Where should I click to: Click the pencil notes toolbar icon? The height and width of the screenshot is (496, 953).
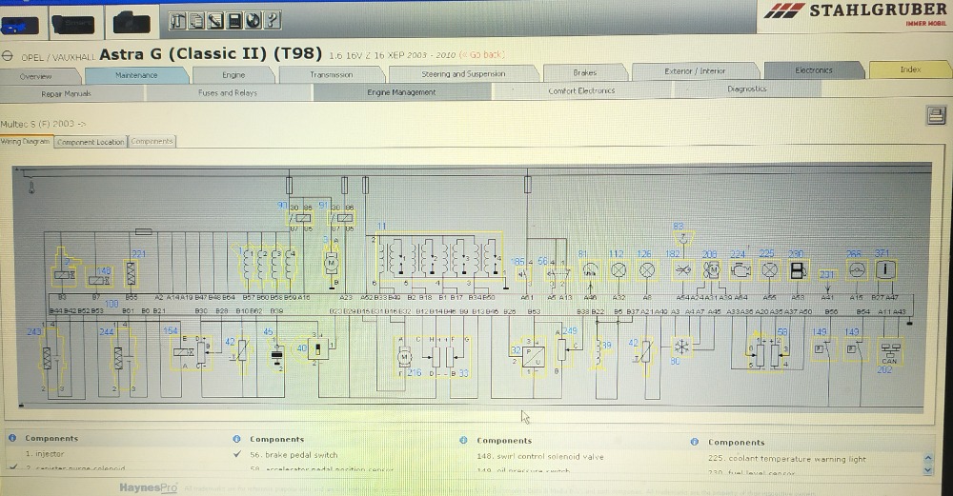(x=215, y=20)
